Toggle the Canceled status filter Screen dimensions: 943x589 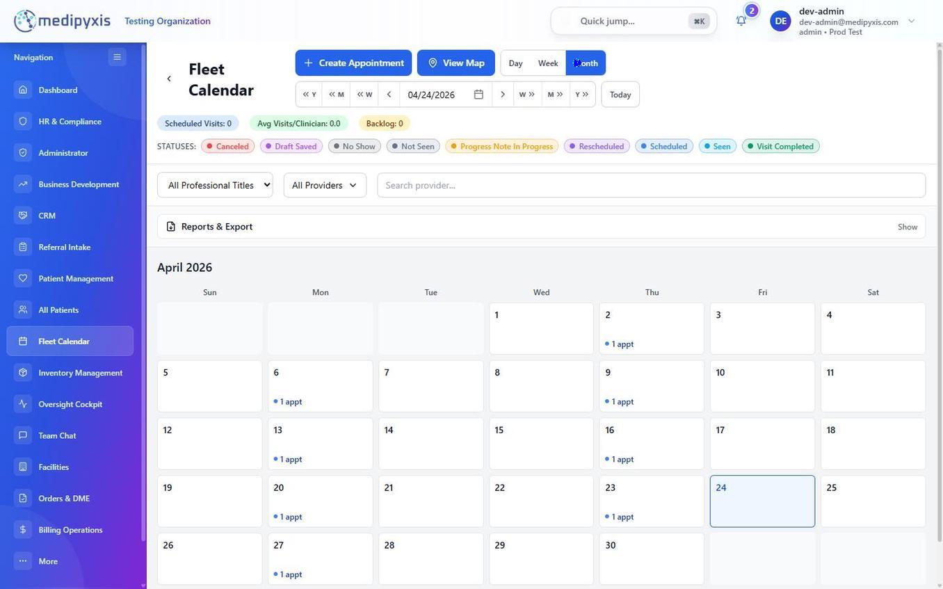pos(227,146)
